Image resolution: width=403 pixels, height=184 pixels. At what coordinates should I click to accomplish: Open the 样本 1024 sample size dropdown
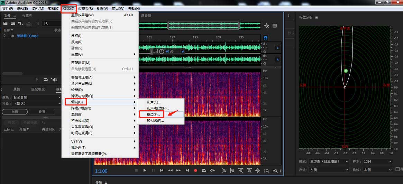[377, 162]
